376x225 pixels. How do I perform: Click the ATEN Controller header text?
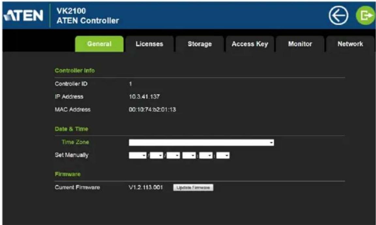88,20
